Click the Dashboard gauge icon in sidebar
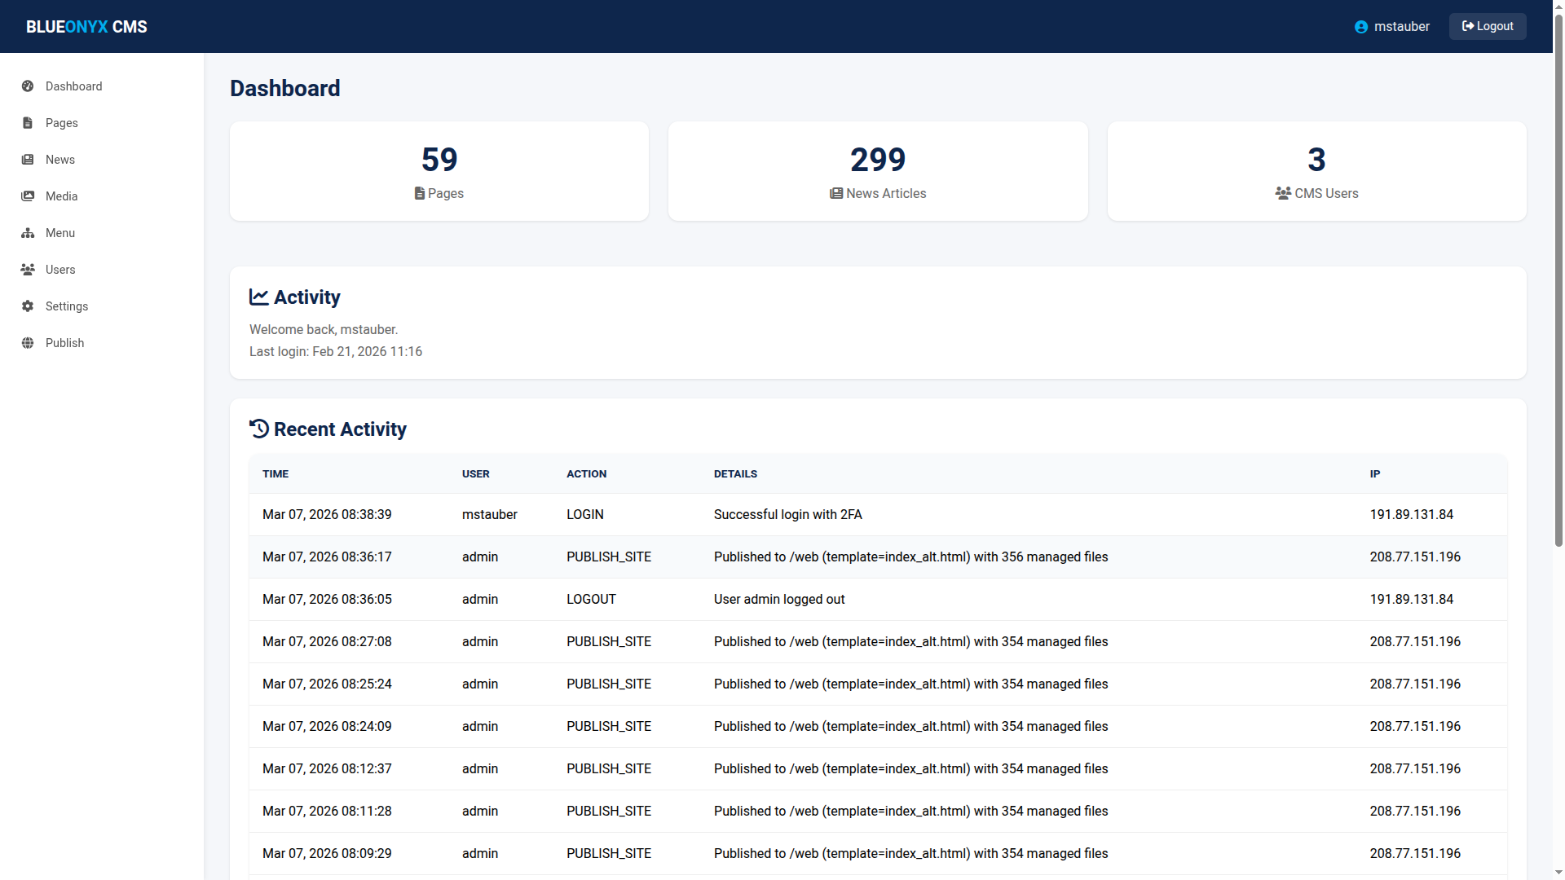The image size is (1565, 880). point(28,86)
